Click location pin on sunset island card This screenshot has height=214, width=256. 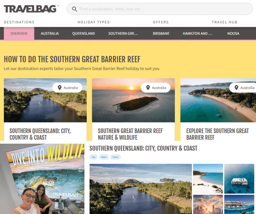[148, 88]
